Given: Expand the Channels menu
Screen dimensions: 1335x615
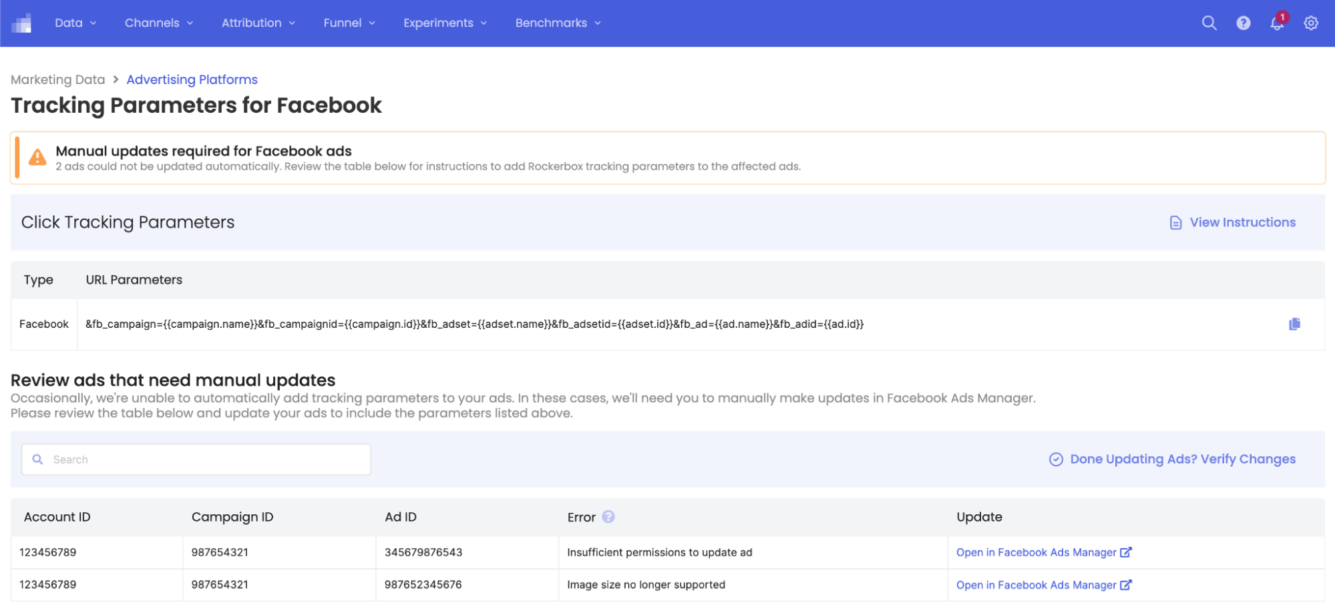Looking at the screenshot, I should click(x=159, y=23).
